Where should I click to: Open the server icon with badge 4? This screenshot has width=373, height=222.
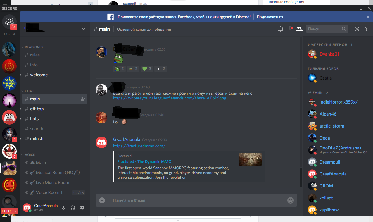9,134
